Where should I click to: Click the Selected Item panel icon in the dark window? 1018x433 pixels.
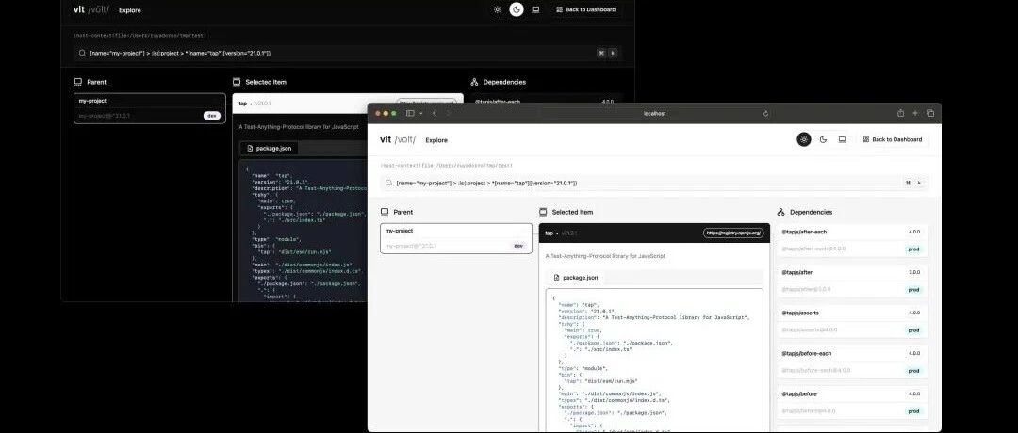tap(237, 82)
